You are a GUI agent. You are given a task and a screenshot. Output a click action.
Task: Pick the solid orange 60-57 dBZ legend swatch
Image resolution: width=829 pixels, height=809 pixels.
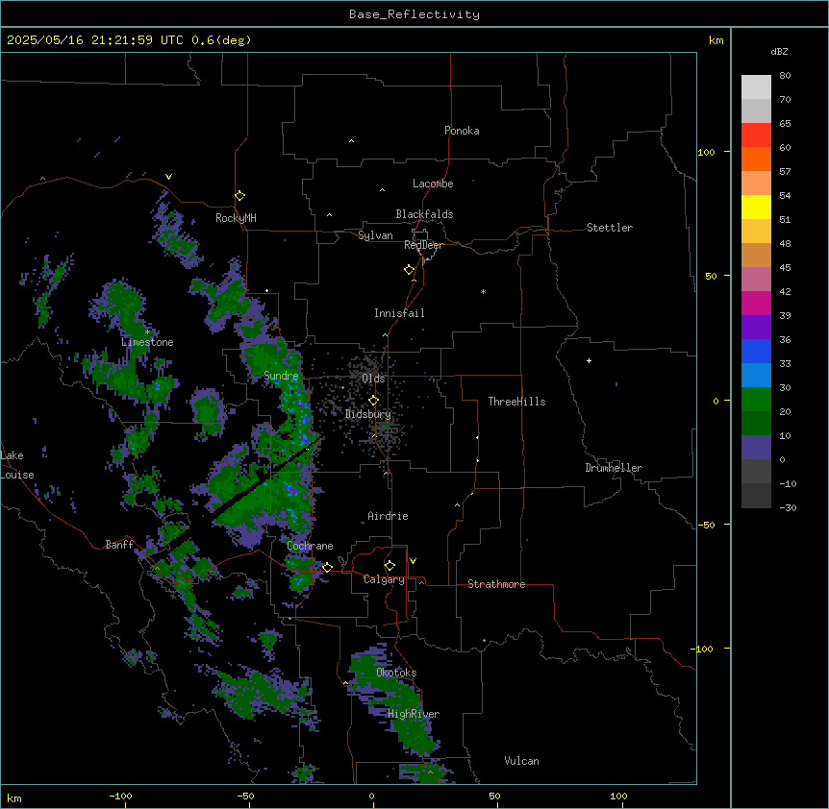click(756, 159)
